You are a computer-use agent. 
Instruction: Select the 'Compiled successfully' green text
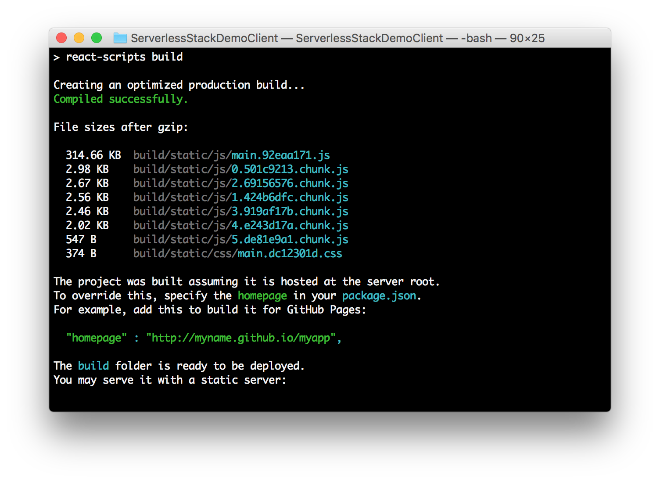pyautogui.click(x=120, y=99)
